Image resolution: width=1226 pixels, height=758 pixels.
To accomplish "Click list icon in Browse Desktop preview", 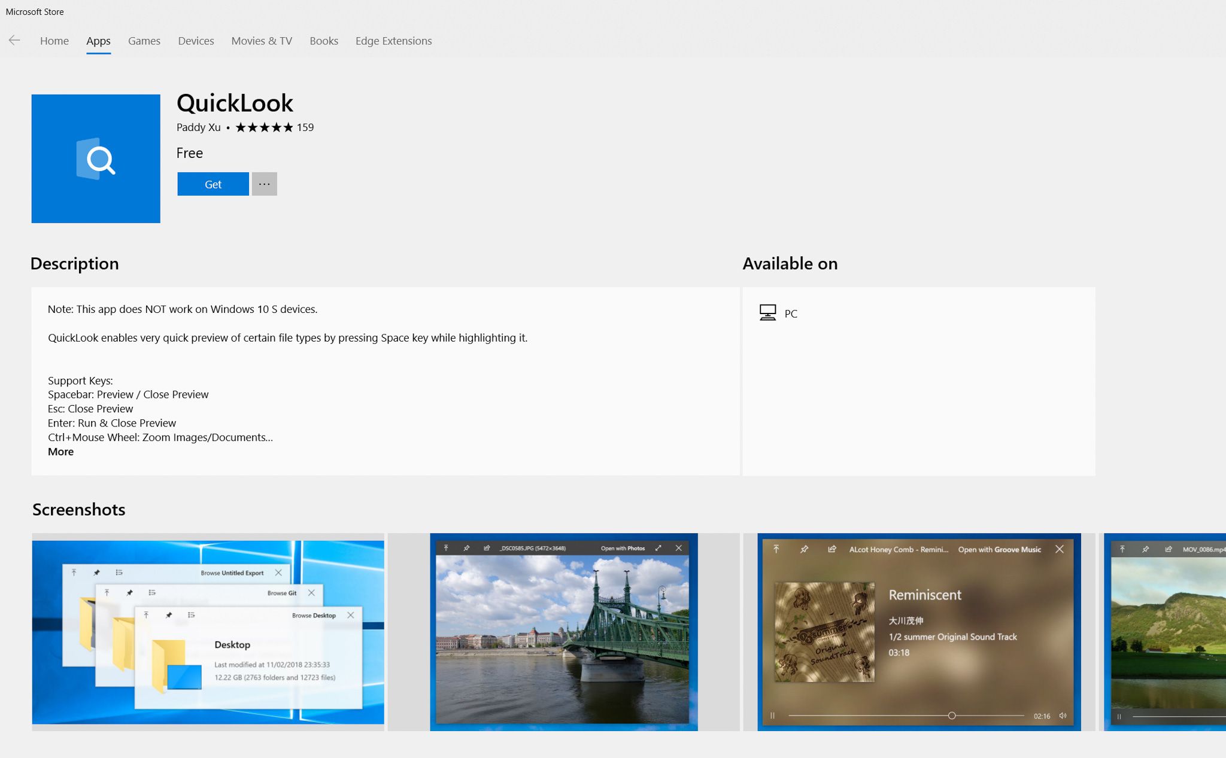I will click(x=192, y=615).
